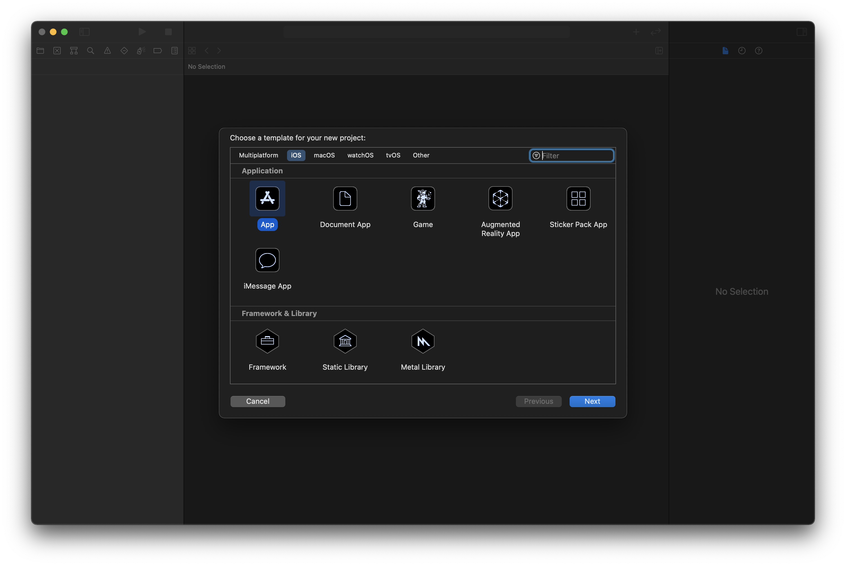Image resolution: width=846 pixels, height=566 pixels.
Task: Click the Next button
Action: pos(592,401)
